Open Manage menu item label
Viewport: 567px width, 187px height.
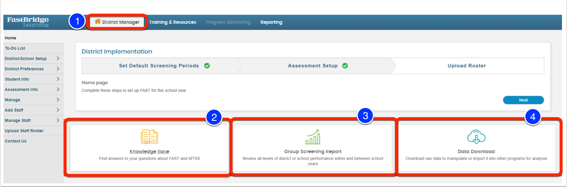(x=12, y=100)
